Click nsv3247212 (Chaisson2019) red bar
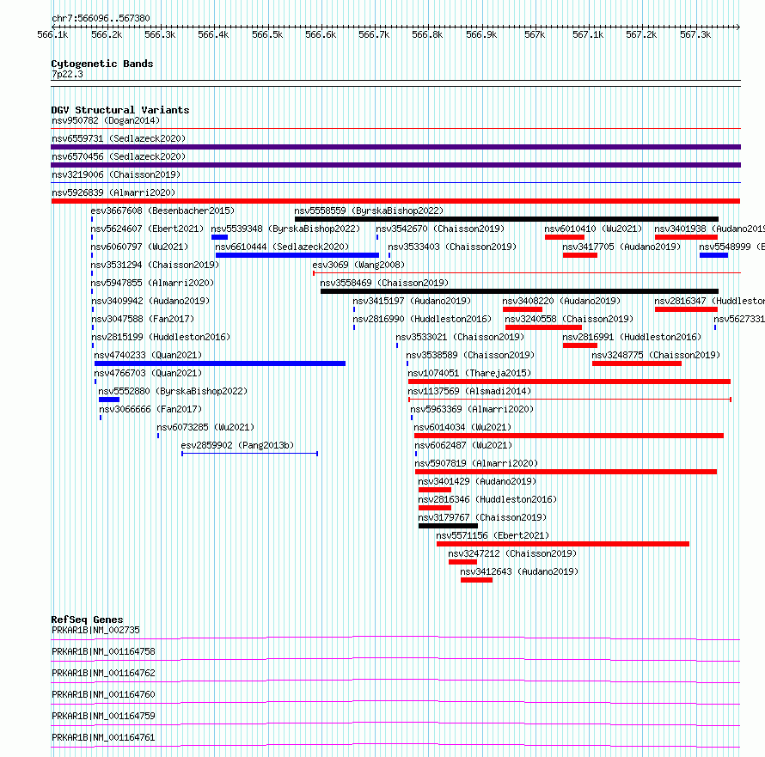 click(463, 562)
